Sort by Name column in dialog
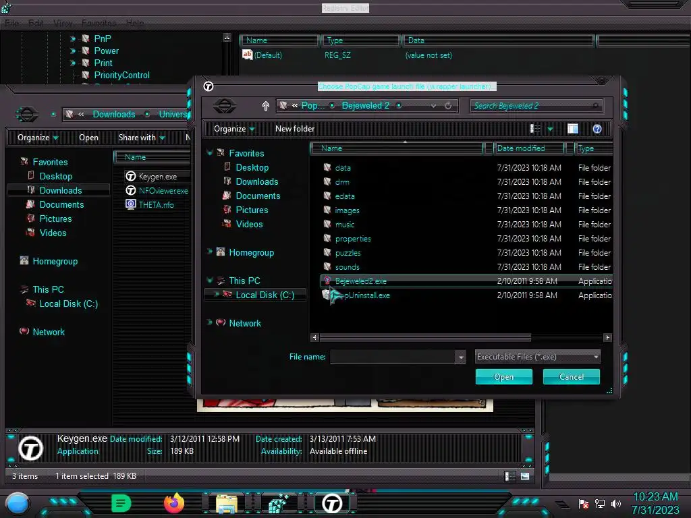 tap(397, 148)
